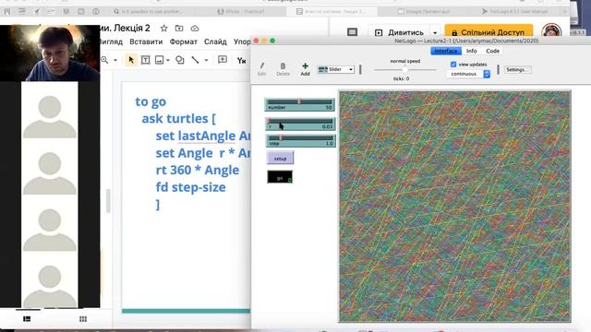Open the Вставити menu in Slides
Viewport: 591px width, 332px height.
tap(146, 41)
